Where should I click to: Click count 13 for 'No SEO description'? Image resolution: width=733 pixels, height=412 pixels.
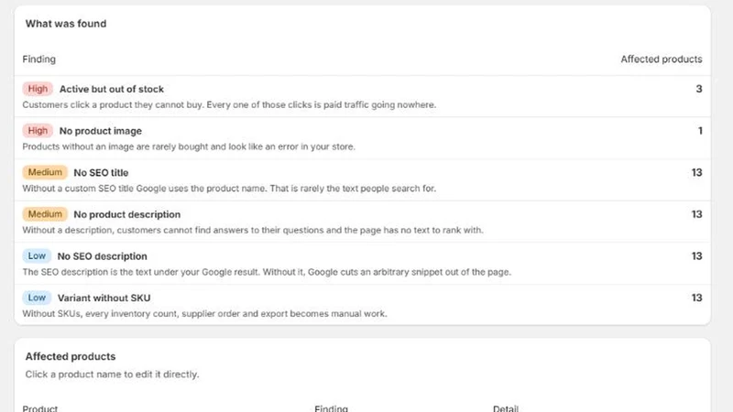pyautogui.click(x=697, y=256)
